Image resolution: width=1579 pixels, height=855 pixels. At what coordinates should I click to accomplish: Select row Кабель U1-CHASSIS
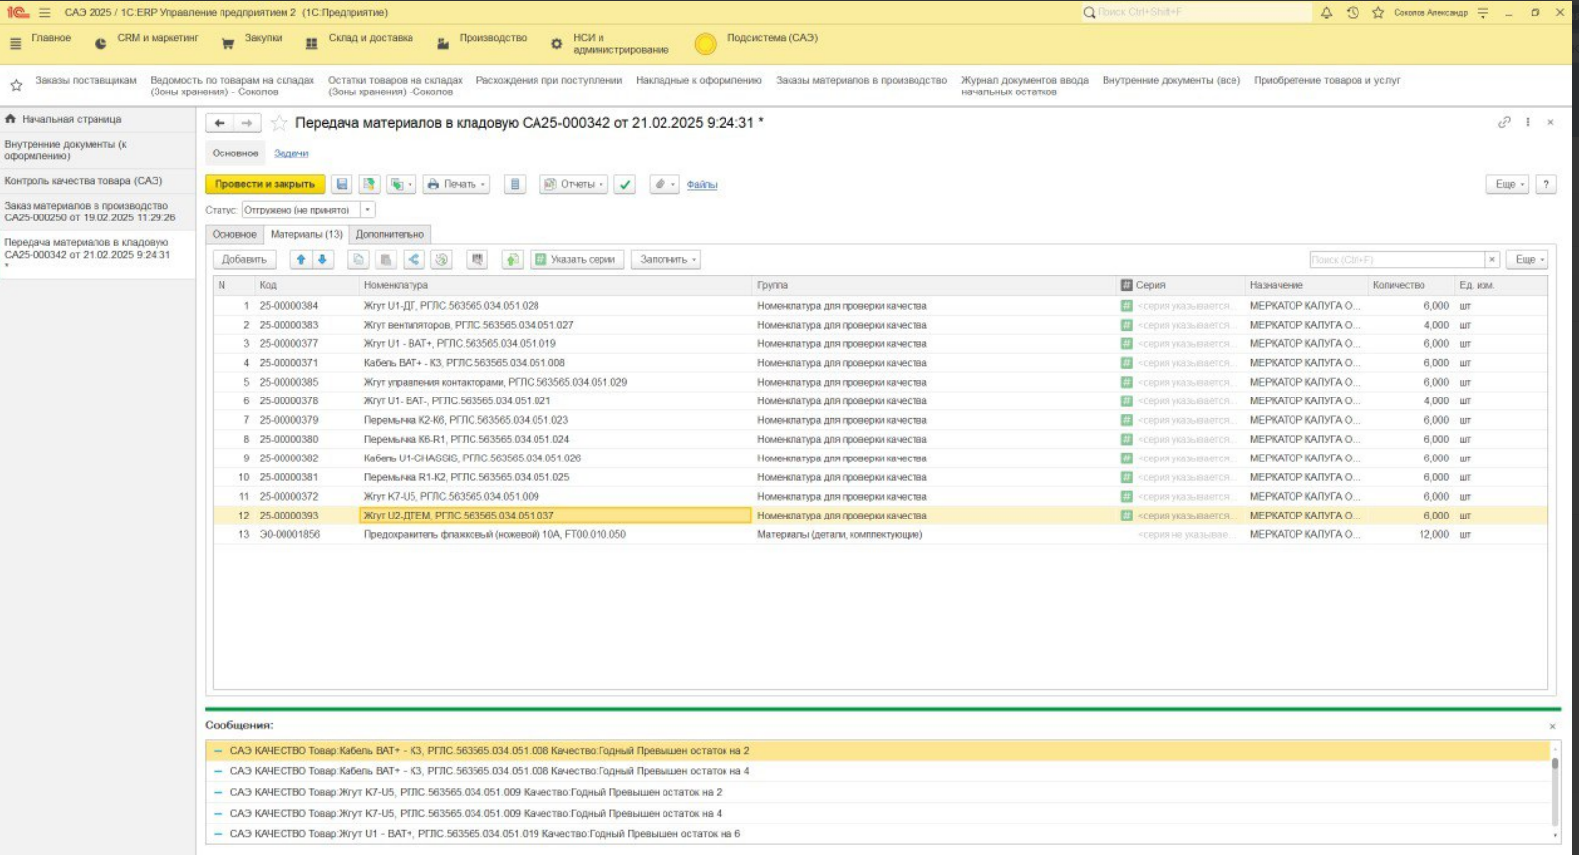coord(880,458)
